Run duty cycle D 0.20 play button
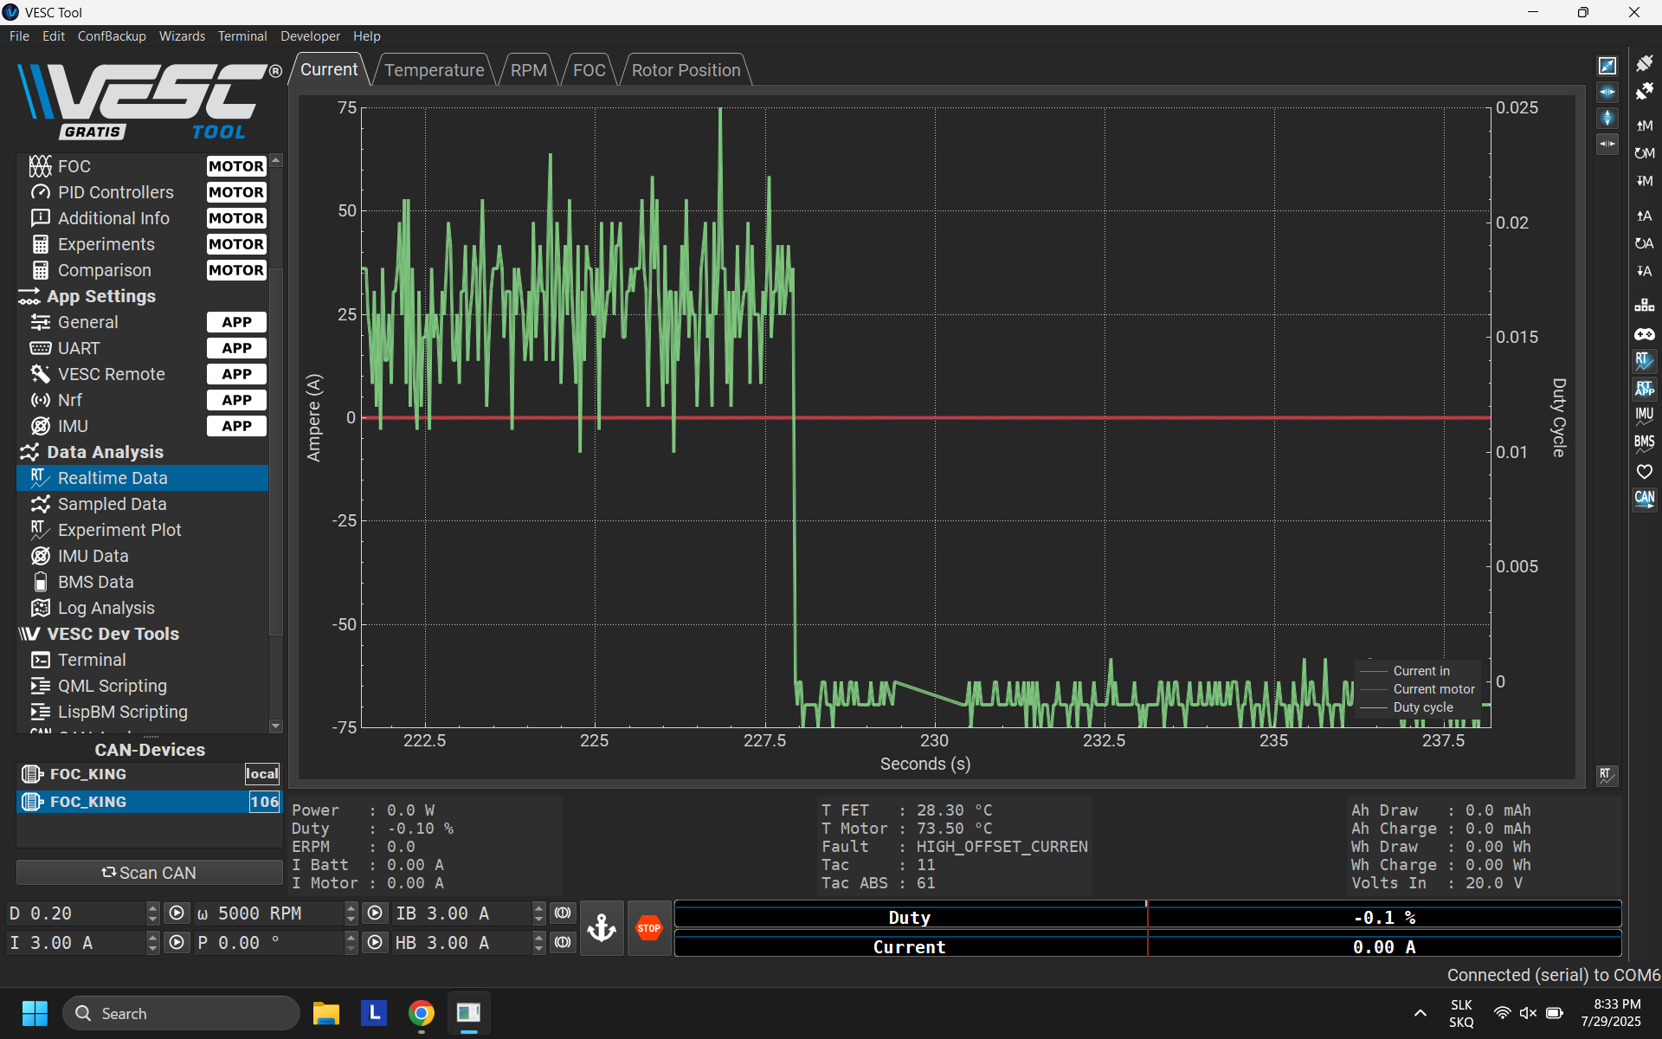The width and height of the screenshot is (1662, 1039). [x=177, y=913]
